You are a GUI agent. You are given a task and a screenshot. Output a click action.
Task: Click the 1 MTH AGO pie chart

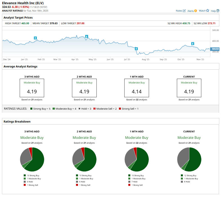pyautogui.click(x=137, y=159)
